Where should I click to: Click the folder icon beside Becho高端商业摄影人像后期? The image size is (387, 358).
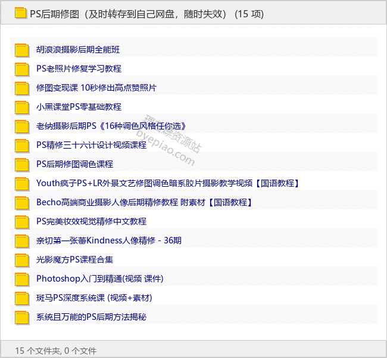[21, 203]
